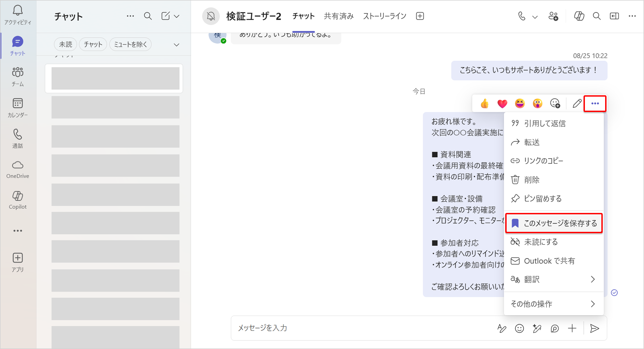Image resolution: width=644 pixels, height=349 pixels.
Task: Toggle the muted notification bell avatar
Action: click(x=211, y=16)
